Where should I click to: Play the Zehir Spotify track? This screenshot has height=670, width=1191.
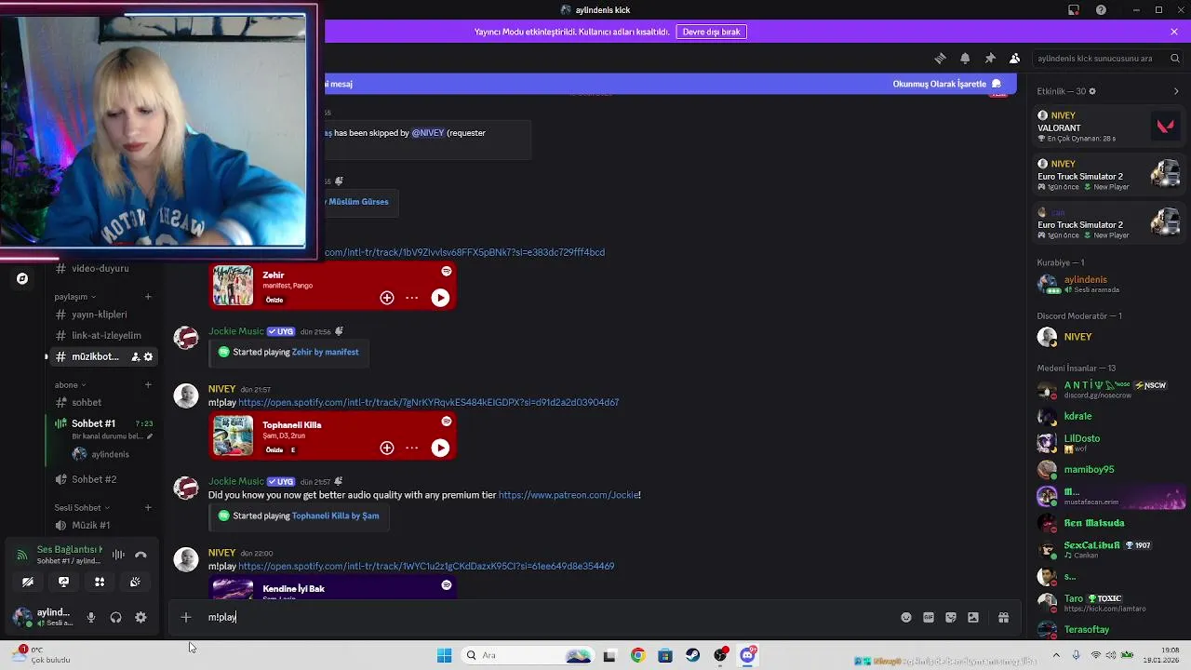click(x=440, y=298)
